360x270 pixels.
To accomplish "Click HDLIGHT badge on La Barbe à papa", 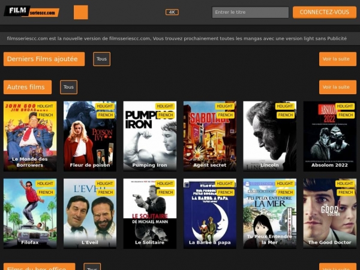I will tap(225, 184).
